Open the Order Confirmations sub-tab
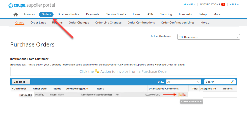 141,22
